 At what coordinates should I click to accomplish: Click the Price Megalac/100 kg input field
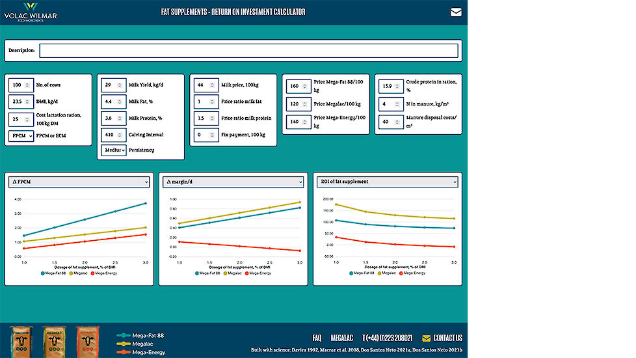pyautogui.click(x=298, y=104)
